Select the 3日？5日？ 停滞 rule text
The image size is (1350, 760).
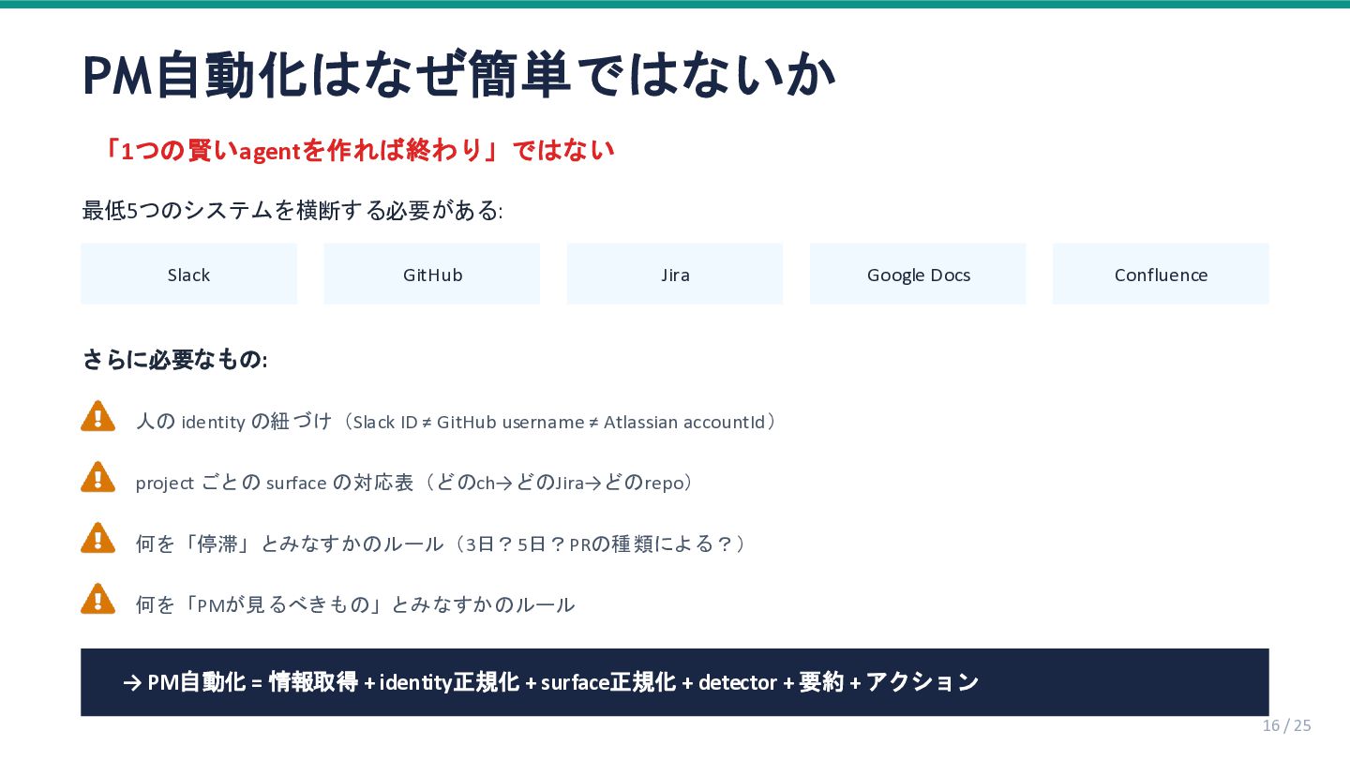coord(441,544)
